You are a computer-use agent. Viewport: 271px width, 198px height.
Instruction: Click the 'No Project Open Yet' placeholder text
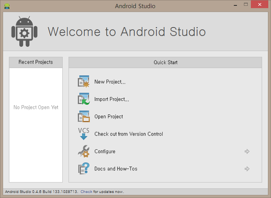36,107
